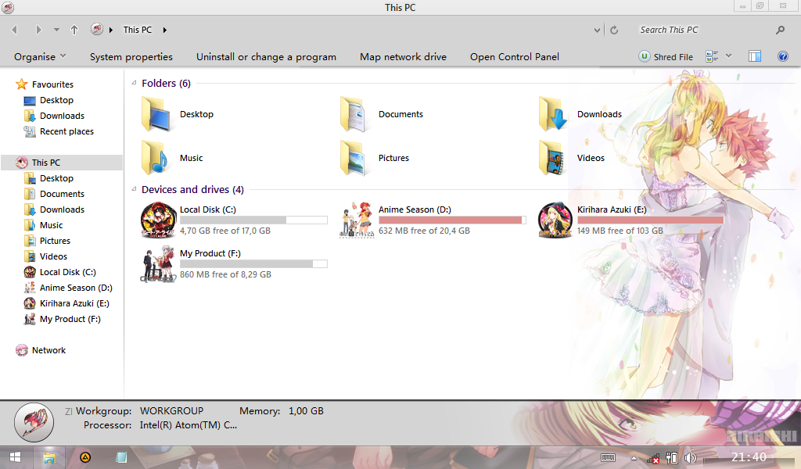Screen dimensions: 801x469
Task: Click the Forward navigation arrow
Action: 38,30
